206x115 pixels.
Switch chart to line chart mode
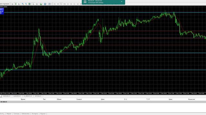[x=19, y=4]
